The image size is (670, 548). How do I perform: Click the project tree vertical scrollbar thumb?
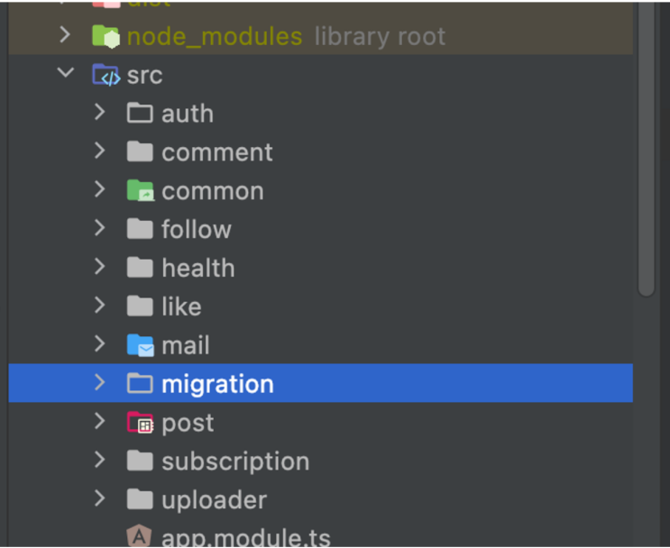click(647, 147)
